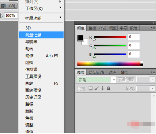Viewport: 156px width, 134px height.
Task: Select 测量记录 from the window menu
Action: click(41, 35)
